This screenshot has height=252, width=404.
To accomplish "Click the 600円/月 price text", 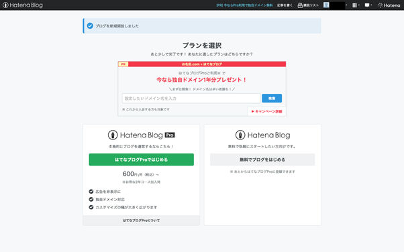I will pyautogui.click(x=141, y=174).
